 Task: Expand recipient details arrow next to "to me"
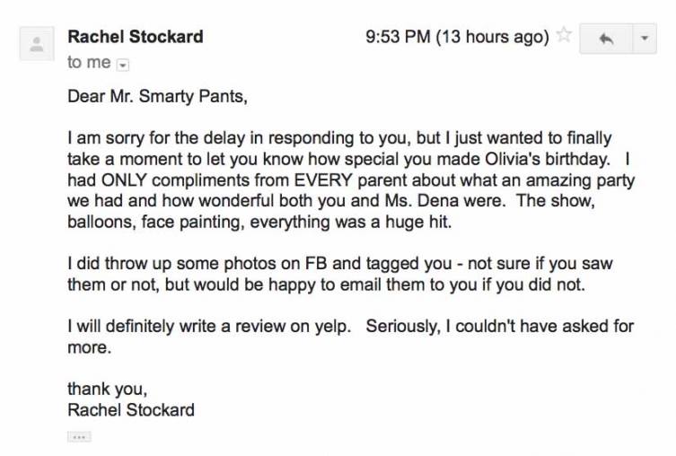(123, 64)
